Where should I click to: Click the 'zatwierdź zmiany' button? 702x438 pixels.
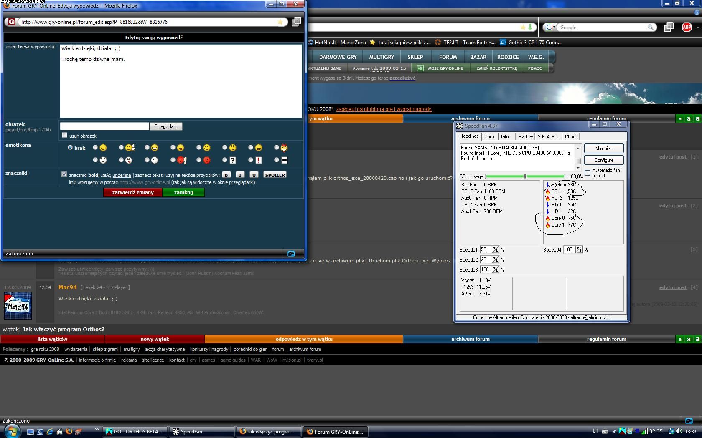(133, 192)
